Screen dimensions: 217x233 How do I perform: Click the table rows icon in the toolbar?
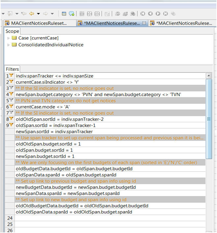tap(64, 14)
